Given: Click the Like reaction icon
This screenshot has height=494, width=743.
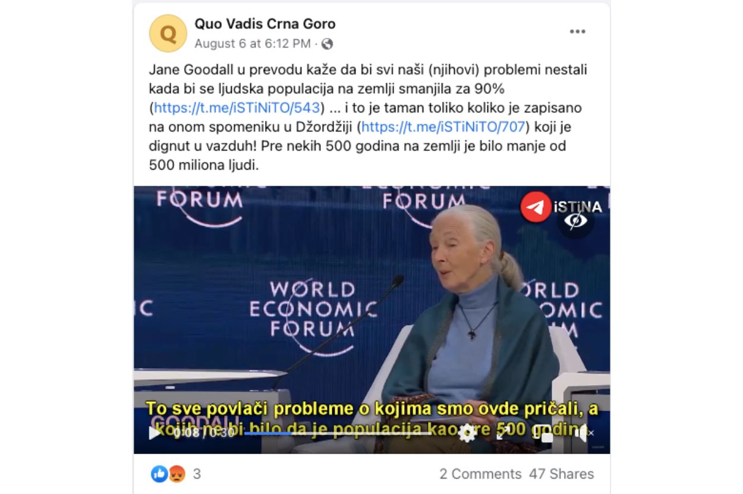Looking at the screenshot, I should 160,474.
